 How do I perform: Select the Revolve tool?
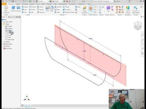pos(19,9)
